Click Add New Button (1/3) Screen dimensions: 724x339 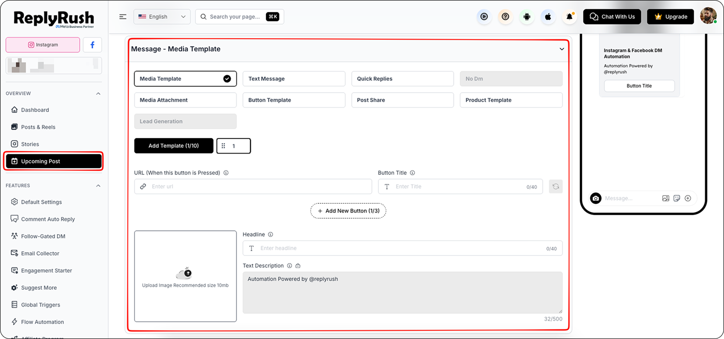(x=348, y=211)
